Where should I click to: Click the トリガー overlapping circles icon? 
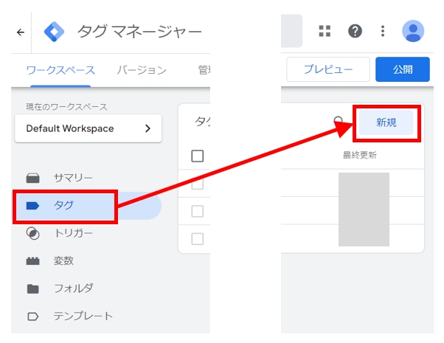coord(33,233)
